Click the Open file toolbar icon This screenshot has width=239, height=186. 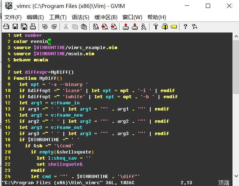tap(6, 27)
